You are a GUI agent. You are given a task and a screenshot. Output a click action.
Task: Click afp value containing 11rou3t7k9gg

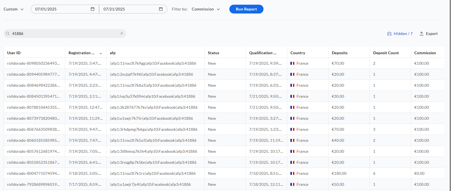coord(153,63)
